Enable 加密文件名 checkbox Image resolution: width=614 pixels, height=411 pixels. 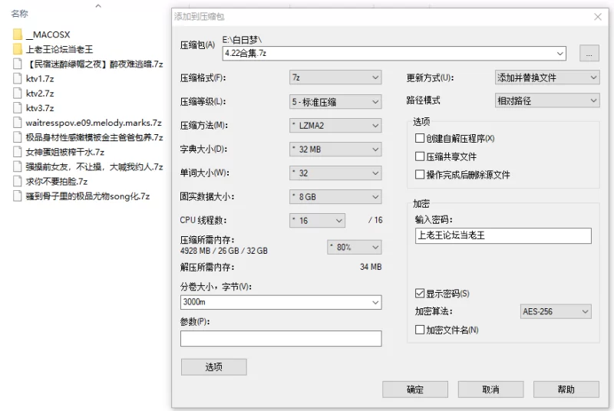(x=419, y=330)
